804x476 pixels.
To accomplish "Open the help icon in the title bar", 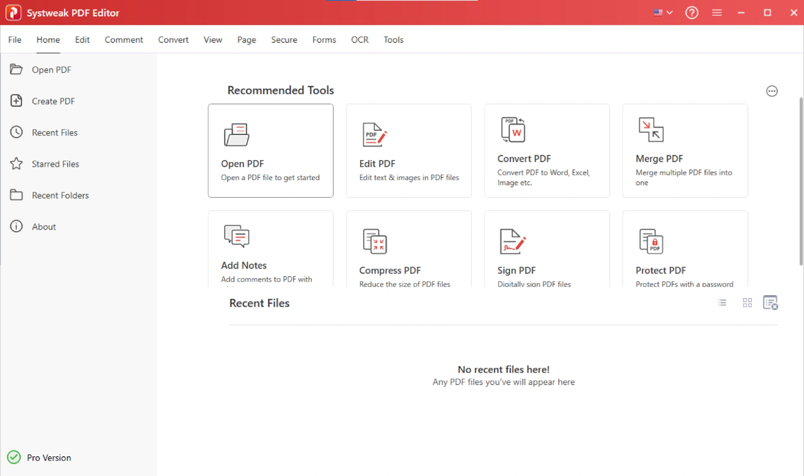I will pyautogui.click(x=691, y=12).
